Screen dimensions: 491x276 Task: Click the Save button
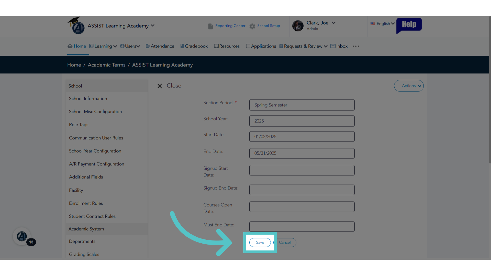(260, 242)
